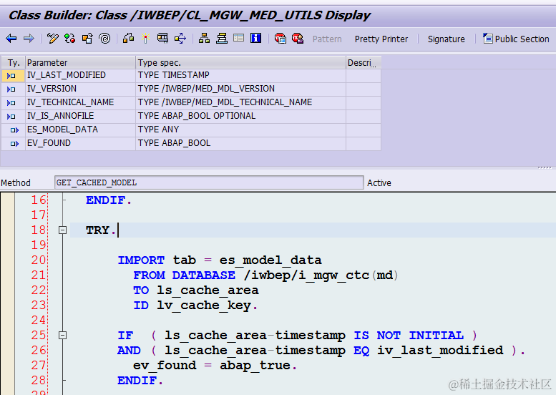Click the IMPORT keyword on line 20

coord(141,260)
